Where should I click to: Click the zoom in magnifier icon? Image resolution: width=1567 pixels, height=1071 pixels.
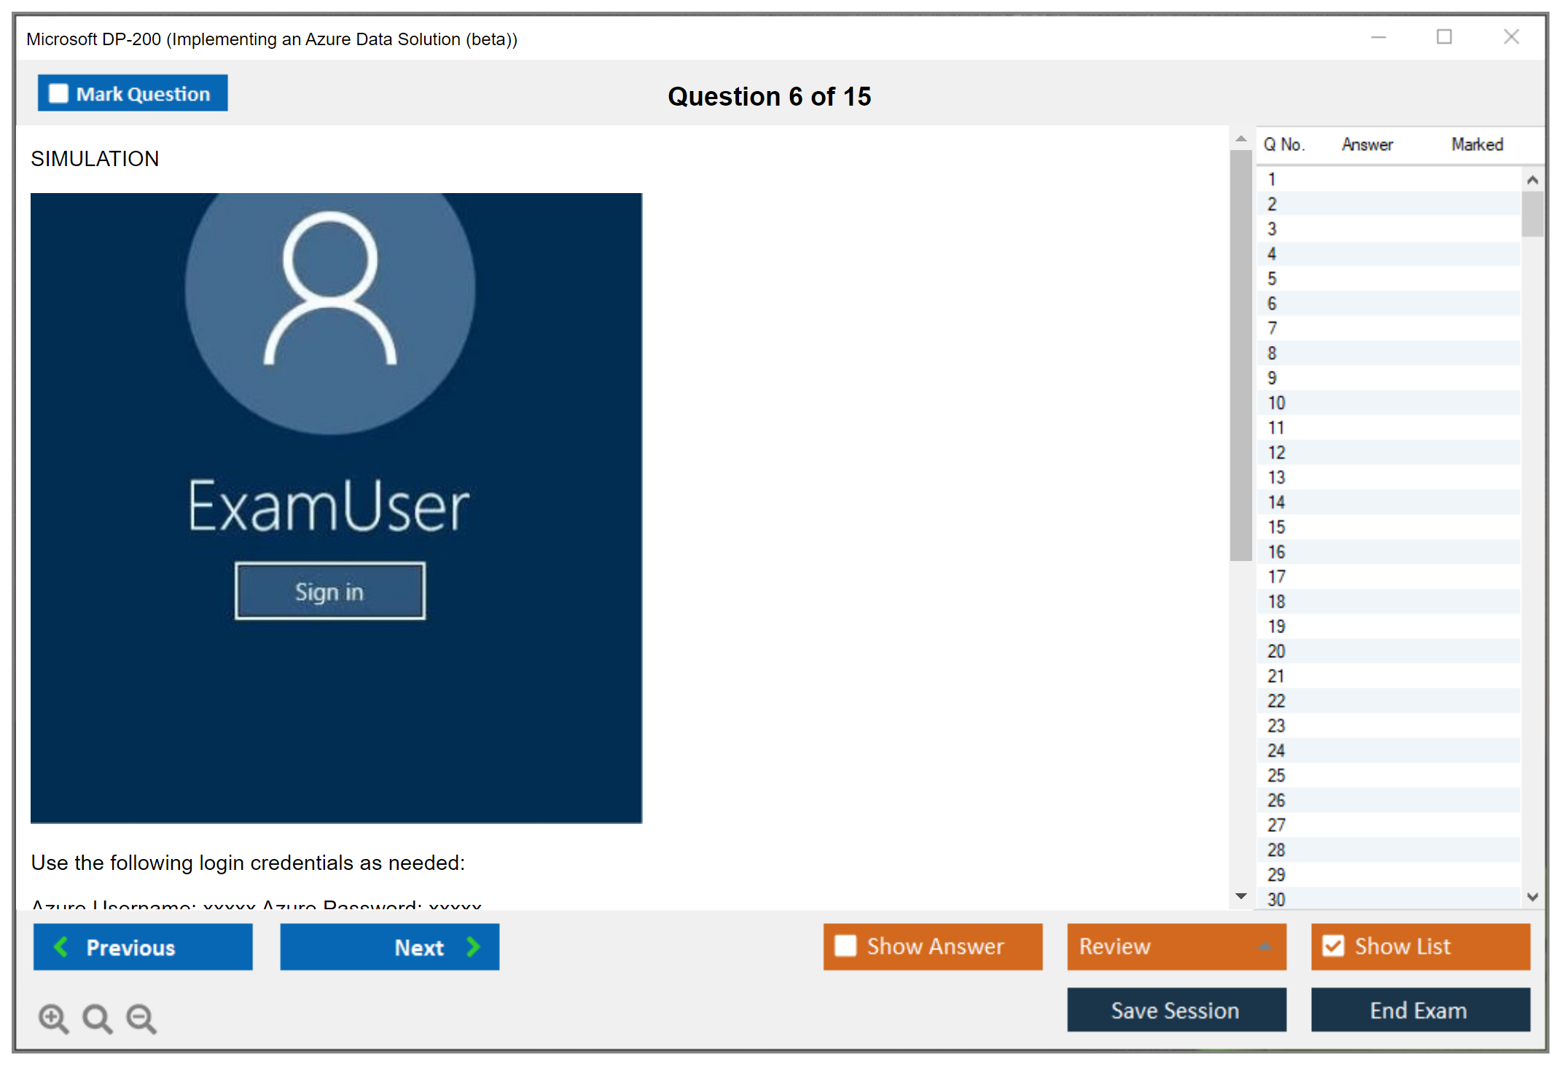pyautogui.click(x=53, y=1018)
